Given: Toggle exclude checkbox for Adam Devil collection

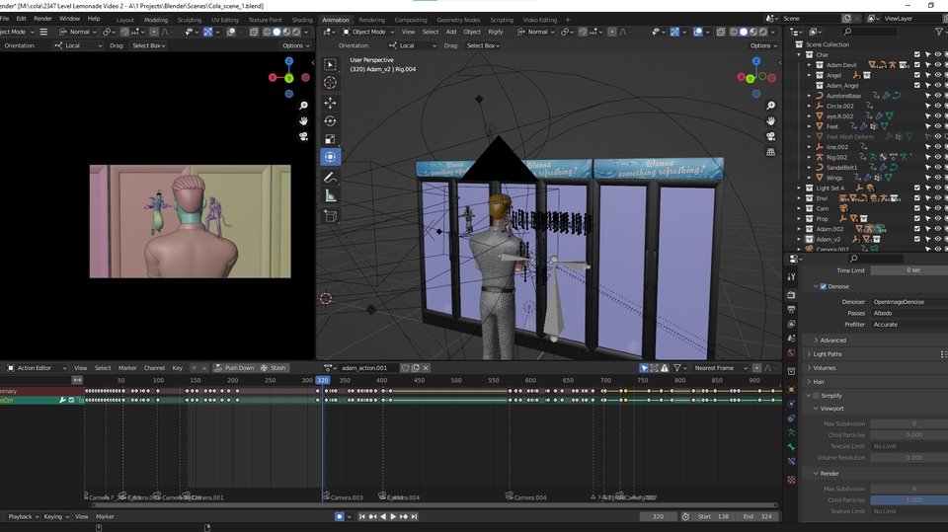Looking at the screenshot, I should tap(917, 65).
